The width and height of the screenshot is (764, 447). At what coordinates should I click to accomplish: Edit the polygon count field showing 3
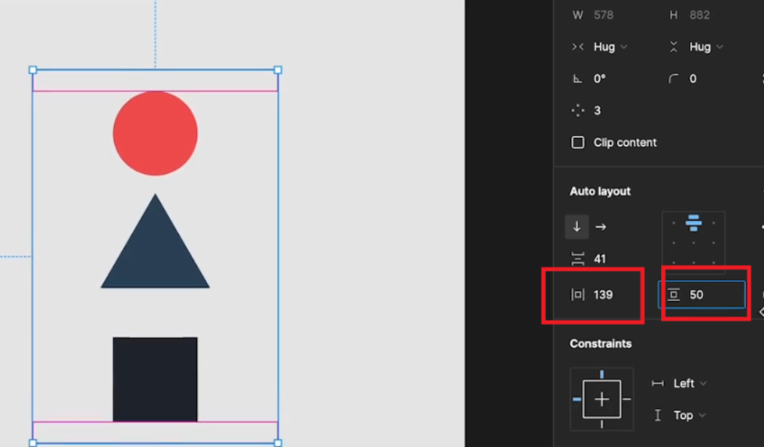click(x=598, y=111)
